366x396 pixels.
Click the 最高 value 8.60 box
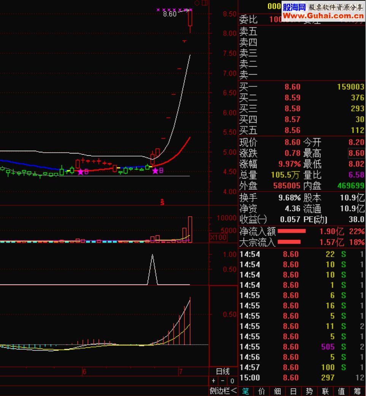pos(356,153)
